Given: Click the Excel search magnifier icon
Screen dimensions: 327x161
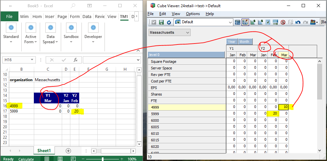Looking at the screenshot, I should click(x=73, y=6).
